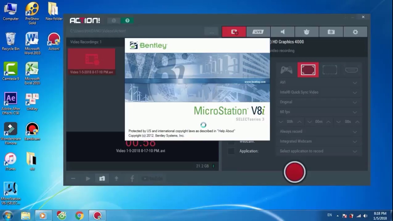Open the Bandicam desktop shortcut
This screenshot has width=393, height=221.
tap(32, 132)
